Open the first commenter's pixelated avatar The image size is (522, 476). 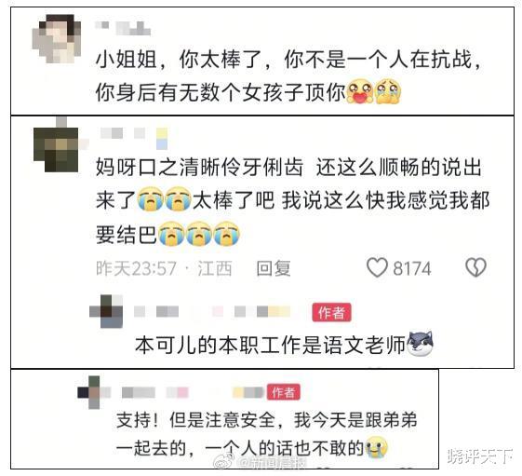[57, 39]
